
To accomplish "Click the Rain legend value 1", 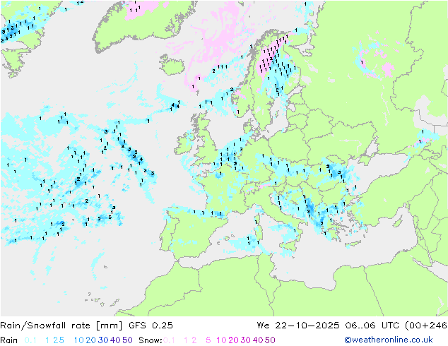I will (47, 340).
